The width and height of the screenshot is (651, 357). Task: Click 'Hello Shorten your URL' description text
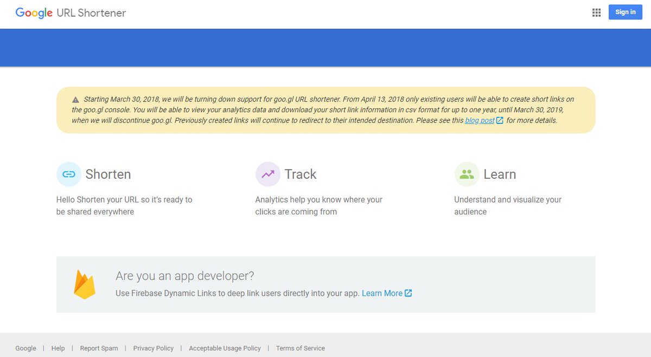(x=124, y=206)
